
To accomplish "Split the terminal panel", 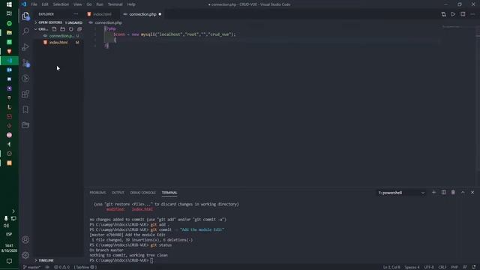I will pyautogui.click(x=443, y=193).
